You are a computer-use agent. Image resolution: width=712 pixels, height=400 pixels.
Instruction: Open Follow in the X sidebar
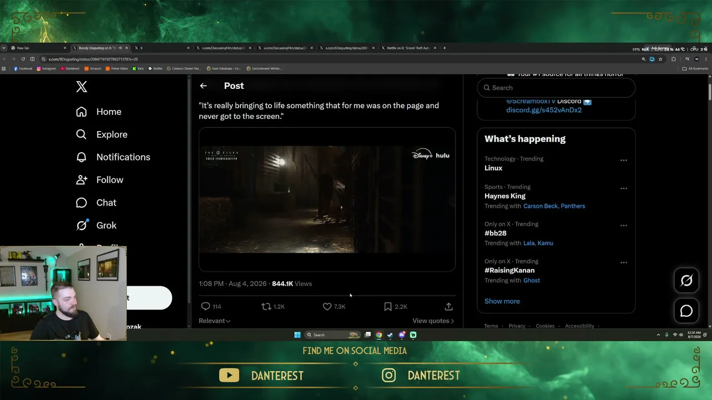pyautogui.click(x=100, y=180)
